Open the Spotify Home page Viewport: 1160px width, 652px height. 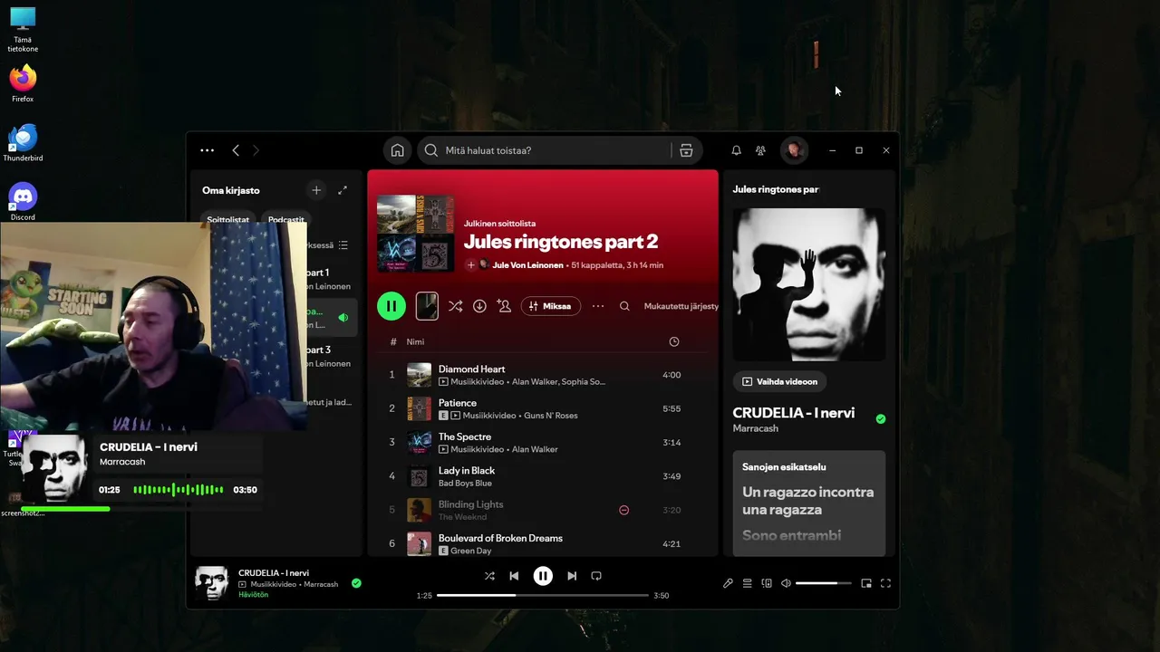[x=397, y=150]
